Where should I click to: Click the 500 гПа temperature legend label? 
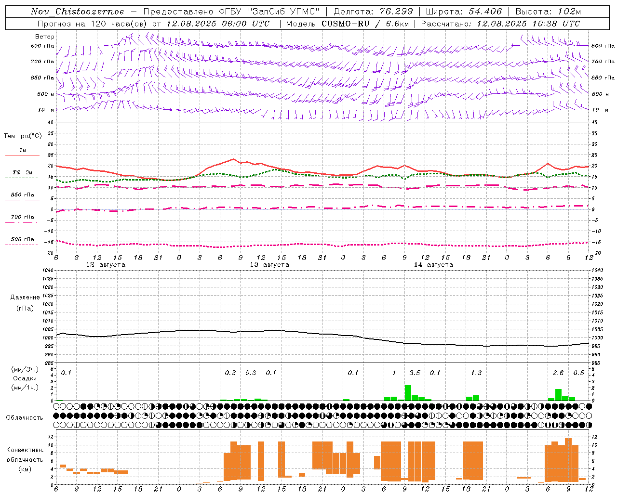click(x=22, y=239)
